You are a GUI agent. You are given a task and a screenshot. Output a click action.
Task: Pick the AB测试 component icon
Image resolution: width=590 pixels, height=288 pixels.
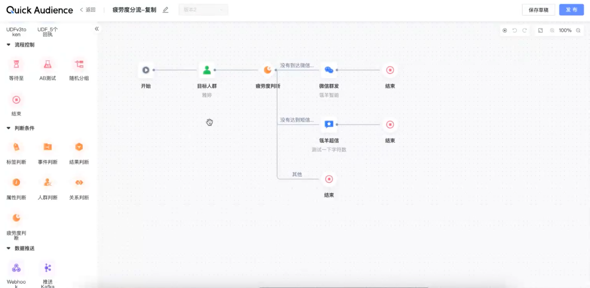pos(48,64)
